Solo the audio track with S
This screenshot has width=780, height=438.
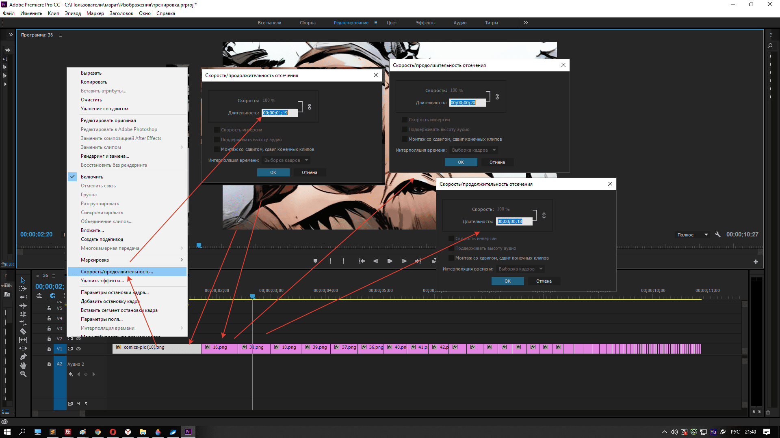coord(86,404)
